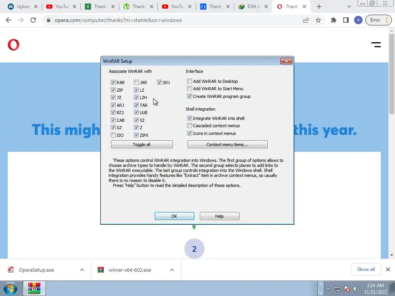Enable Cascaded context menus option

pyautogui.click(x=189, y=126)
